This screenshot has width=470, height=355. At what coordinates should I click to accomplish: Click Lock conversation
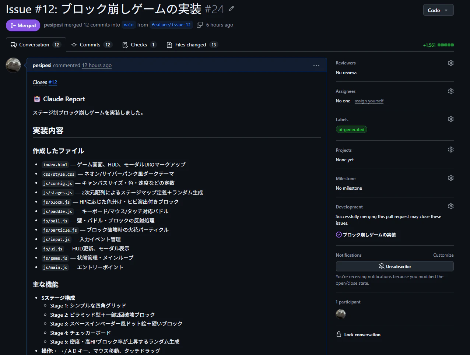358,334
